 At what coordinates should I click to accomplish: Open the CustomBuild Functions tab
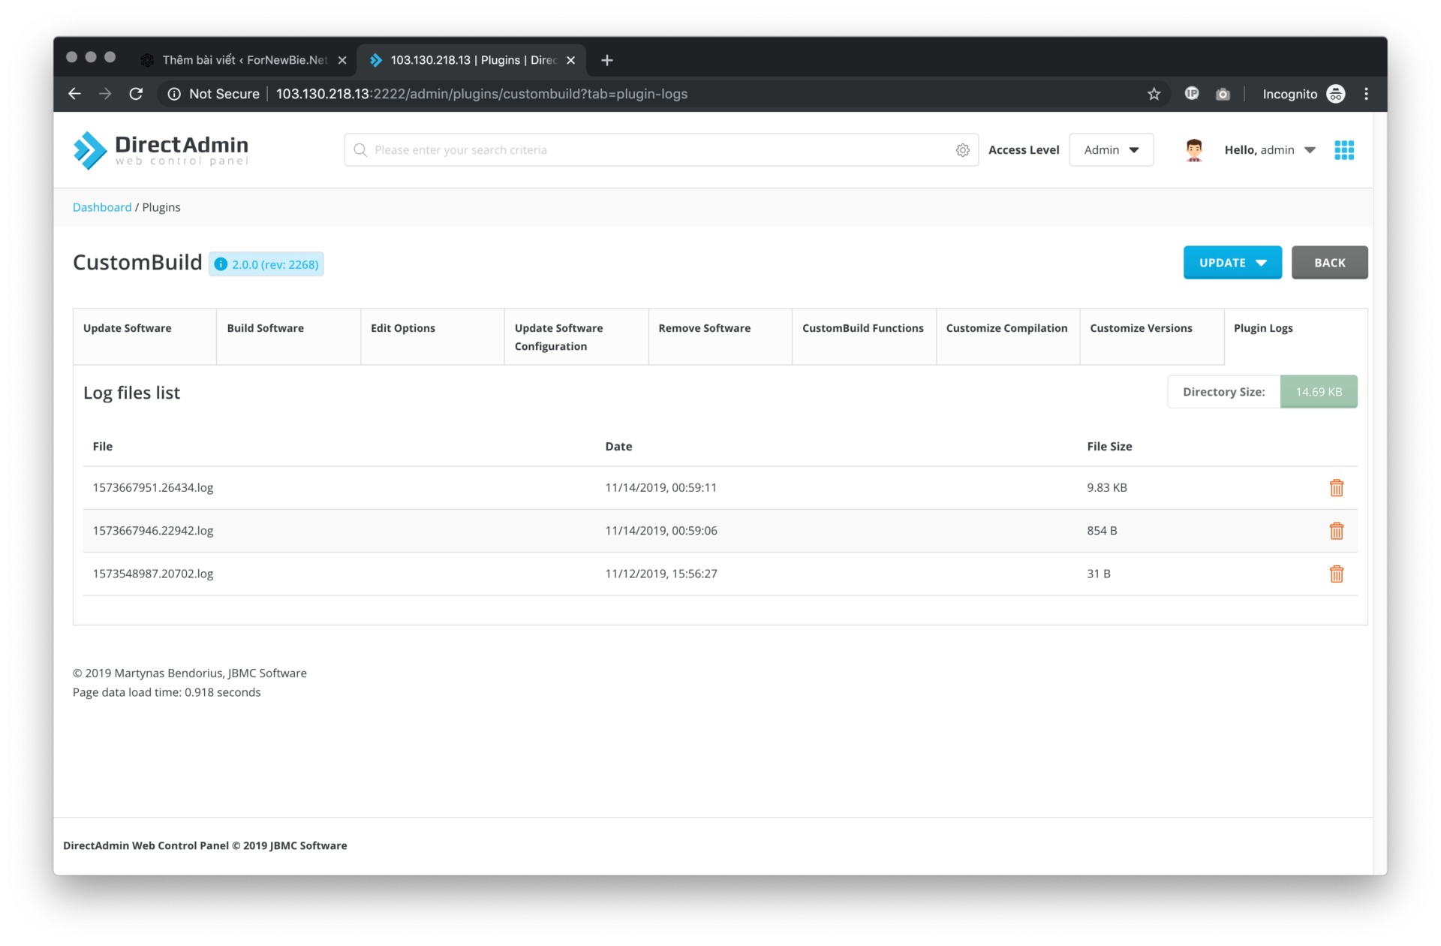pyautogui.click(x=864, y=336)
